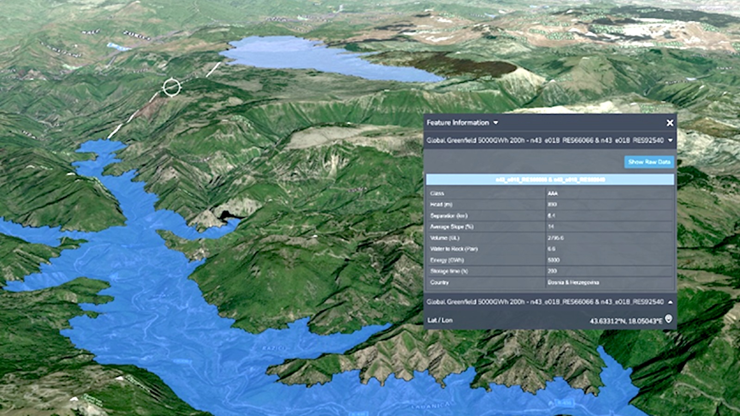The height and width of the screenshot is (416, 740).
Task: Click the Bosnia & Herzegovina country value
Action: tap(573, 282)
